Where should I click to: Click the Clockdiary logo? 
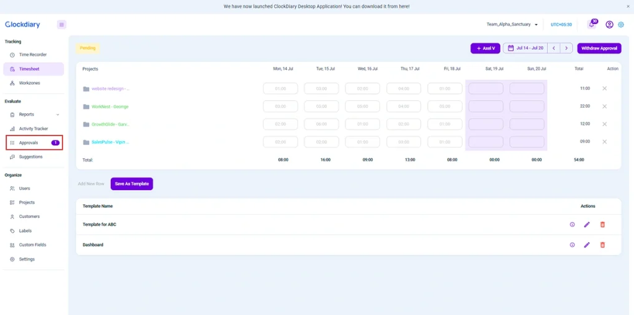[x=23, y=25]
